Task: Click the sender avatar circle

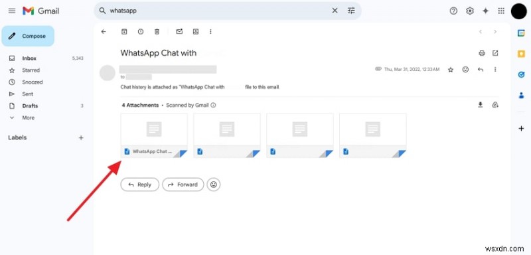Action: pos(108,72)
